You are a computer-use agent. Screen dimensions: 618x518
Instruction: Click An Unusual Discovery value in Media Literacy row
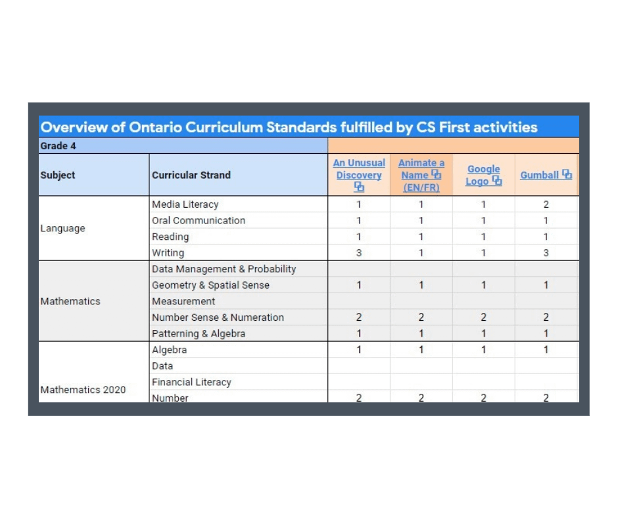tap(359, 204)
